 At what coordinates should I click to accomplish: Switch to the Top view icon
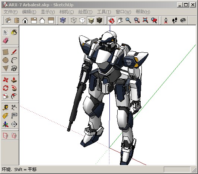(x=17, y=20)
